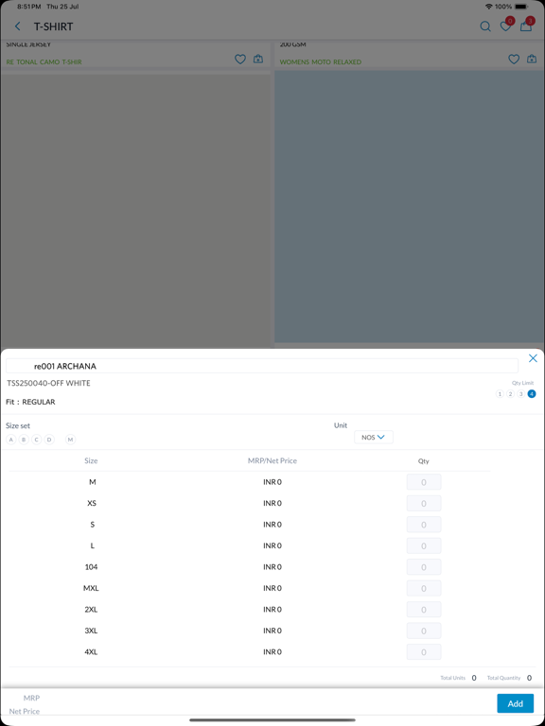Add RE TONAL CAMO T-SHIR to bag
Image resolution: width=545 pixels, height=726 pixels.
point(258,60)
